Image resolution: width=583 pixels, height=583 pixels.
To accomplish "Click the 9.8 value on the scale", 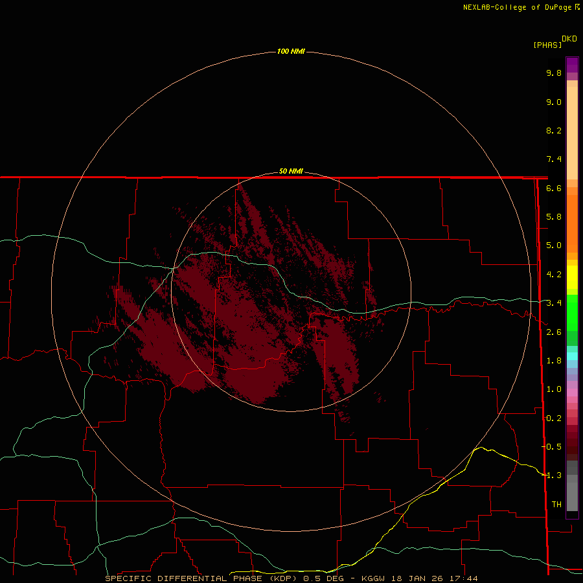I will pyautogui.click(x=554, y=73).
